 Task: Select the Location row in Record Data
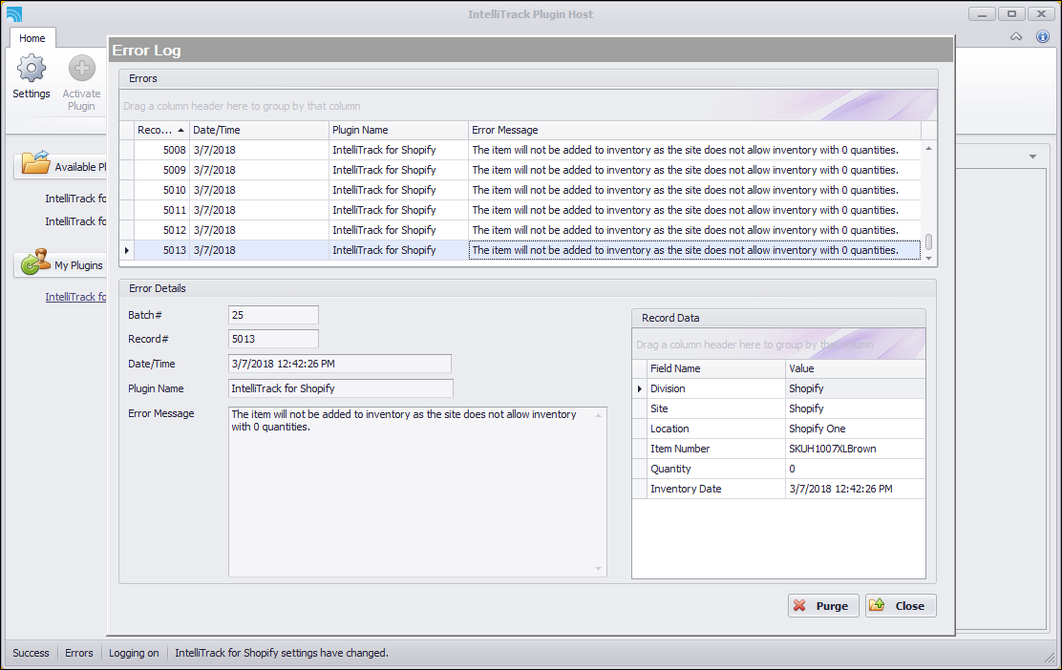(x=779, y=429)
